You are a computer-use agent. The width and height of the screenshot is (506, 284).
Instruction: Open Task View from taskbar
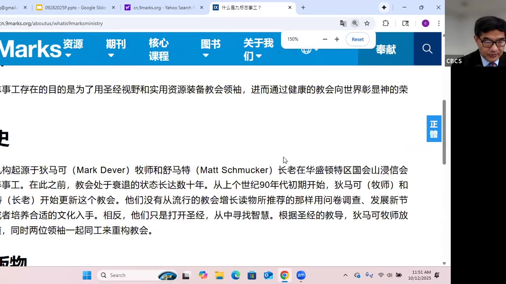[x=186, y=275]
